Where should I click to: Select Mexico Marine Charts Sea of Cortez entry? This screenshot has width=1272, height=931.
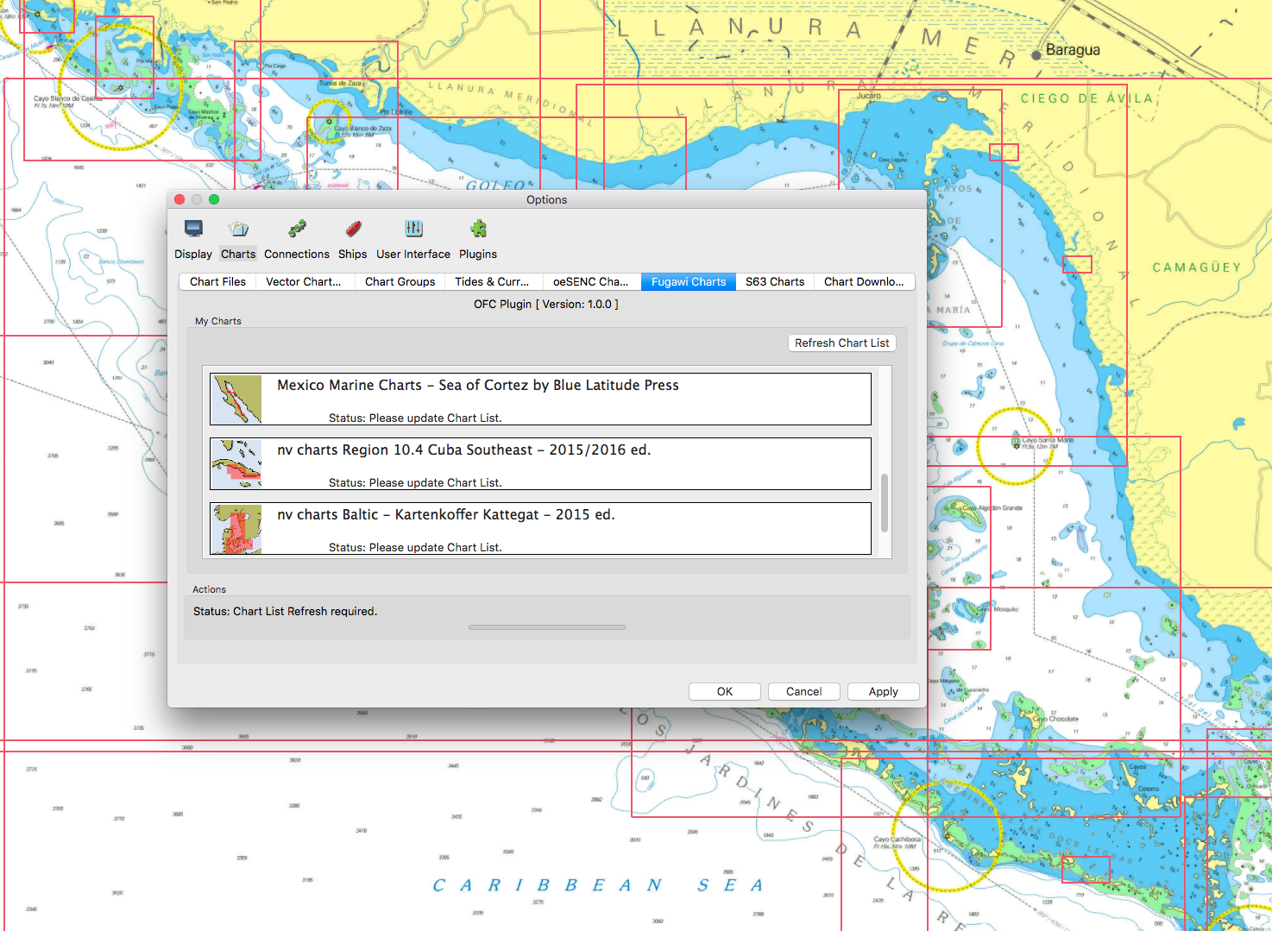pyautogui.click(x=540, y=399)
